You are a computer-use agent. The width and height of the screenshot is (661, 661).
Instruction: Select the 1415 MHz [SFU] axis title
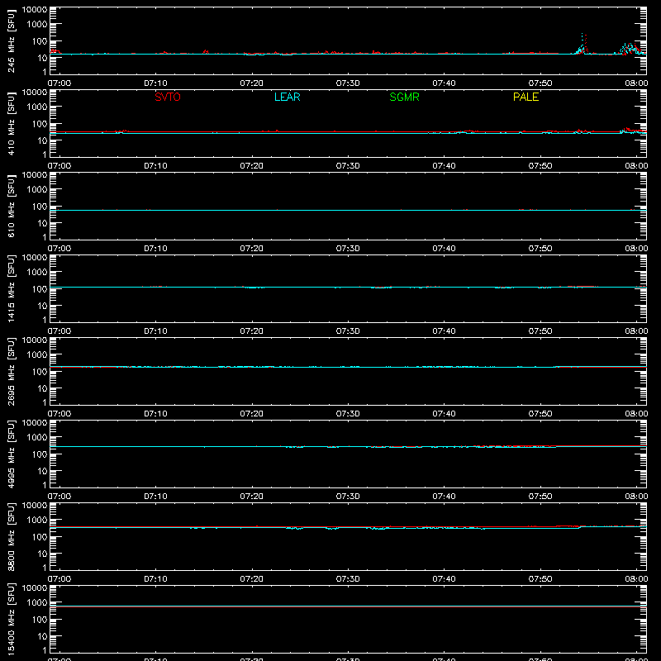pyautogui.click(x=11, y=289)
